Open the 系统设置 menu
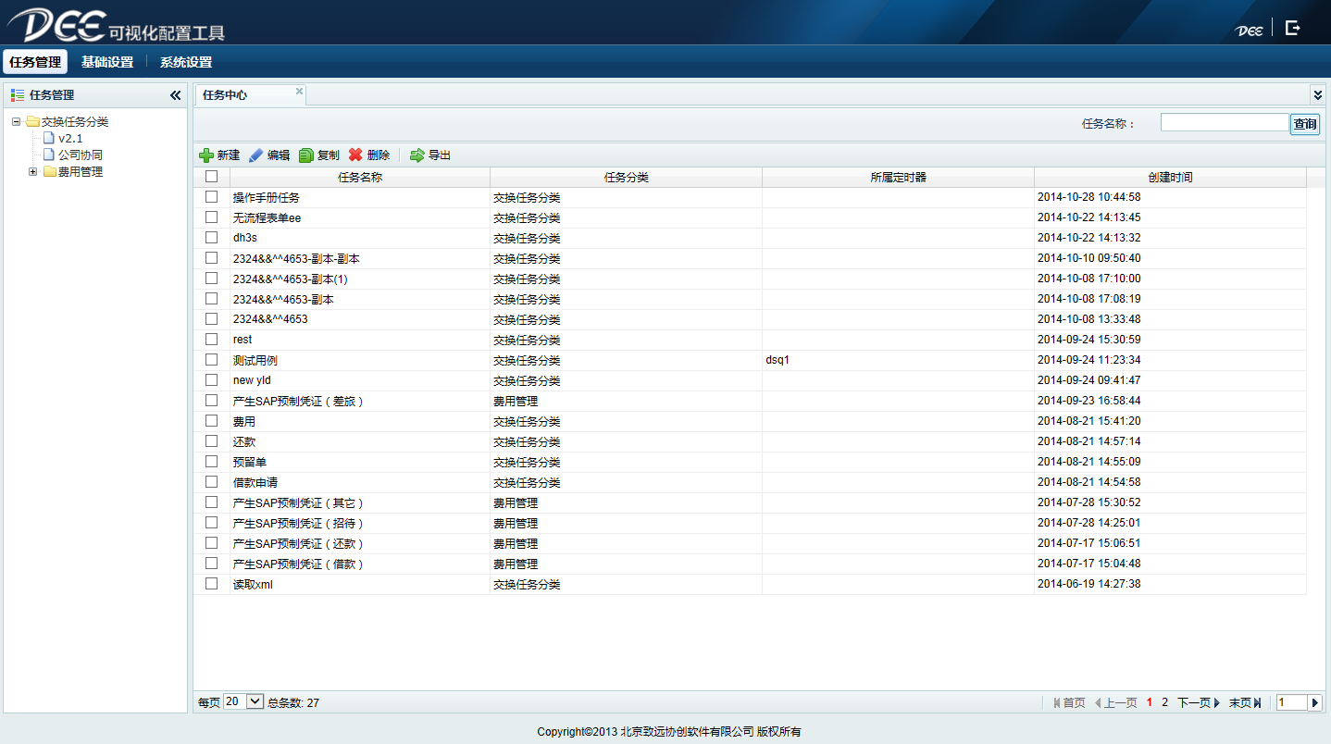Image resolution: width=1331 pixels, height=744 pixels. pyautogui.click(x=186, y=62)
